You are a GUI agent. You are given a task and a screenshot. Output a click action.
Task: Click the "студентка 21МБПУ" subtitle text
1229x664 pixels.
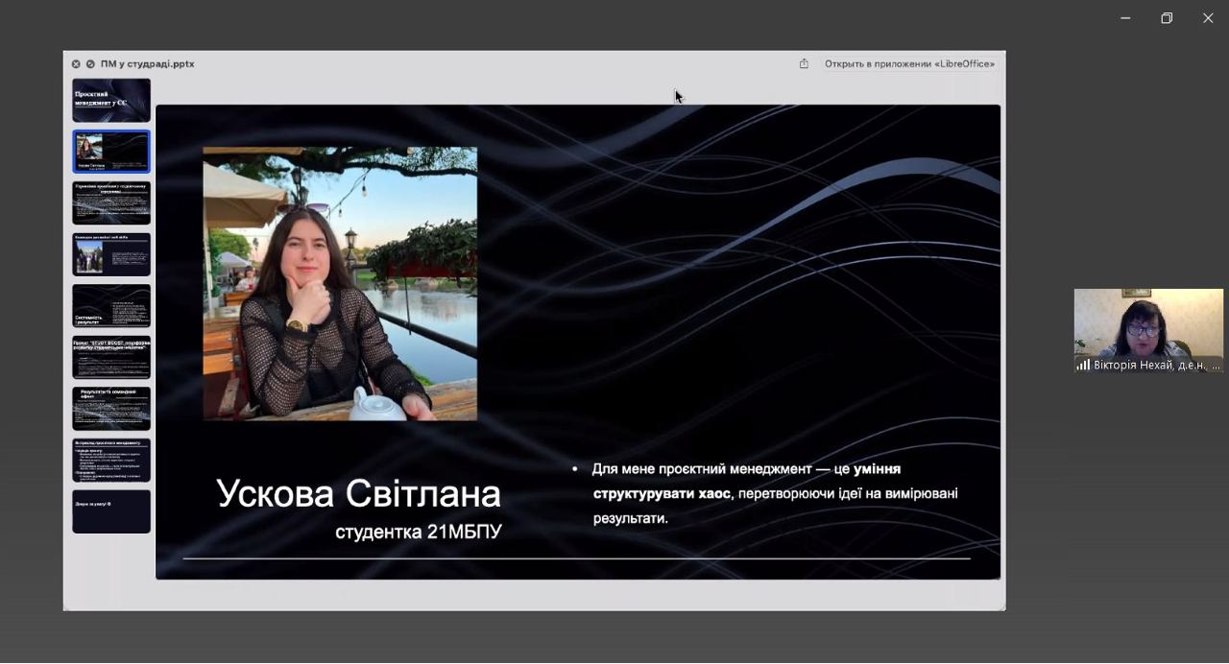[419, 532]
